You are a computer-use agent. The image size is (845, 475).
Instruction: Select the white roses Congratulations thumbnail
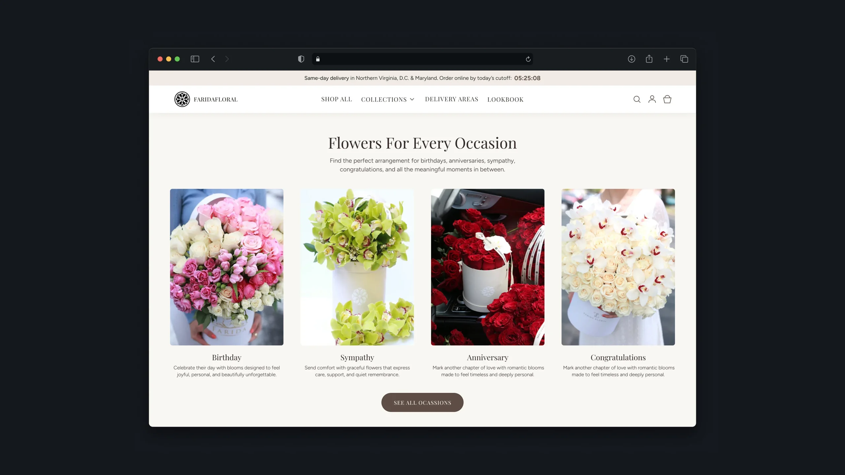(618, 267)
